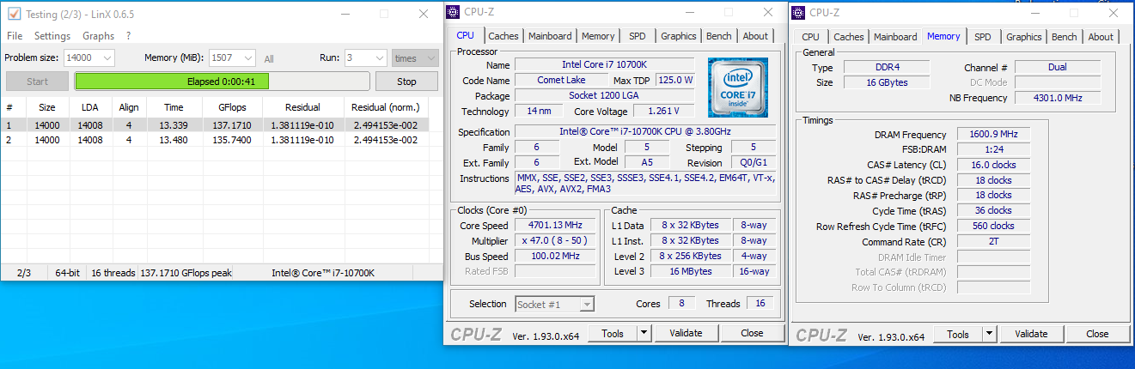Open the Socket #1 Selection dropdown

pos(554,304)
